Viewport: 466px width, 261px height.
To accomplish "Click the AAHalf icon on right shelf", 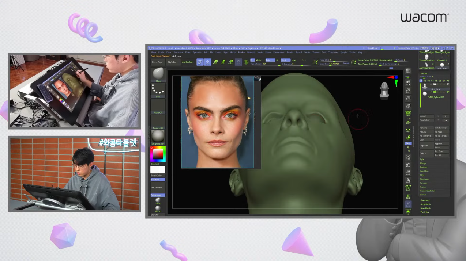I will (x=408, y=106).
